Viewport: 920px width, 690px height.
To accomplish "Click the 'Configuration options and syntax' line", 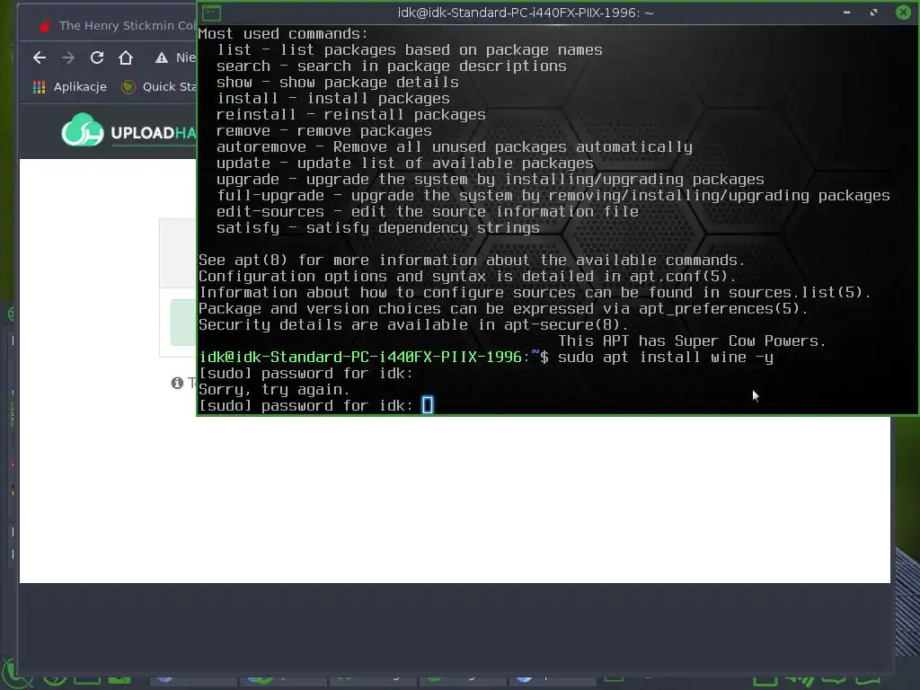I will (467, 276).
